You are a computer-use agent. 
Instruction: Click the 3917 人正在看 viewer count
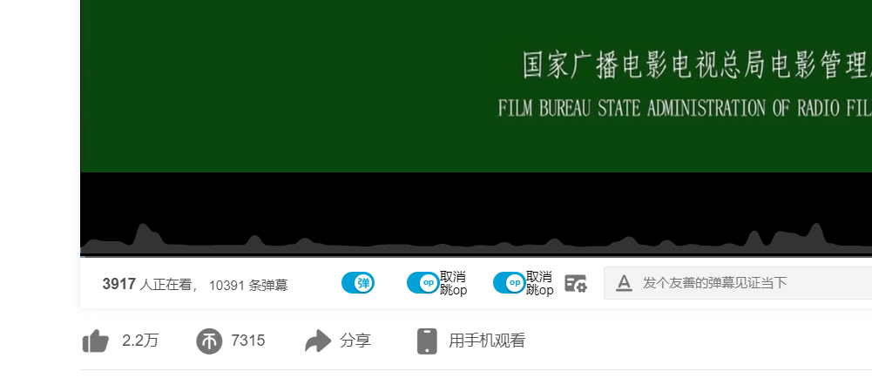(x=147, y=285)
